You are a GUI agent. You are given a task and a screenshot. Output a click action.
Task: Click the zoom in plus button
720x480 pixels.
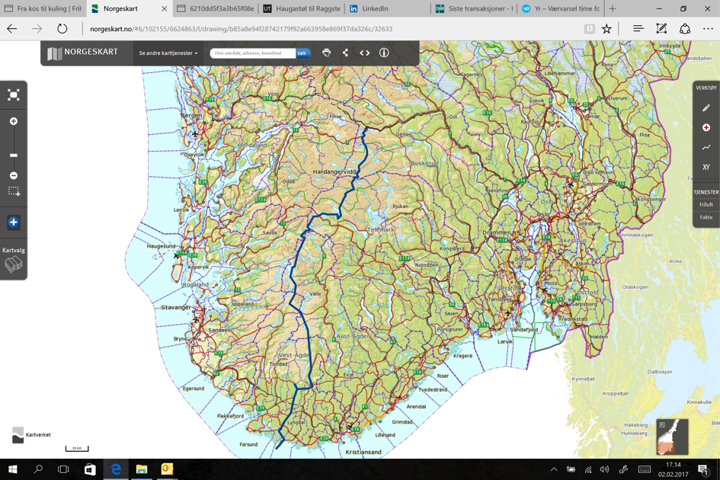[x=14, y=121]
